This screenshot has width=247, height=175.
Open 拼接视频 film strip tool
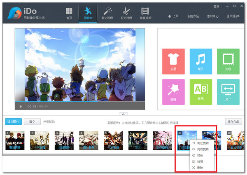[145, 14]
